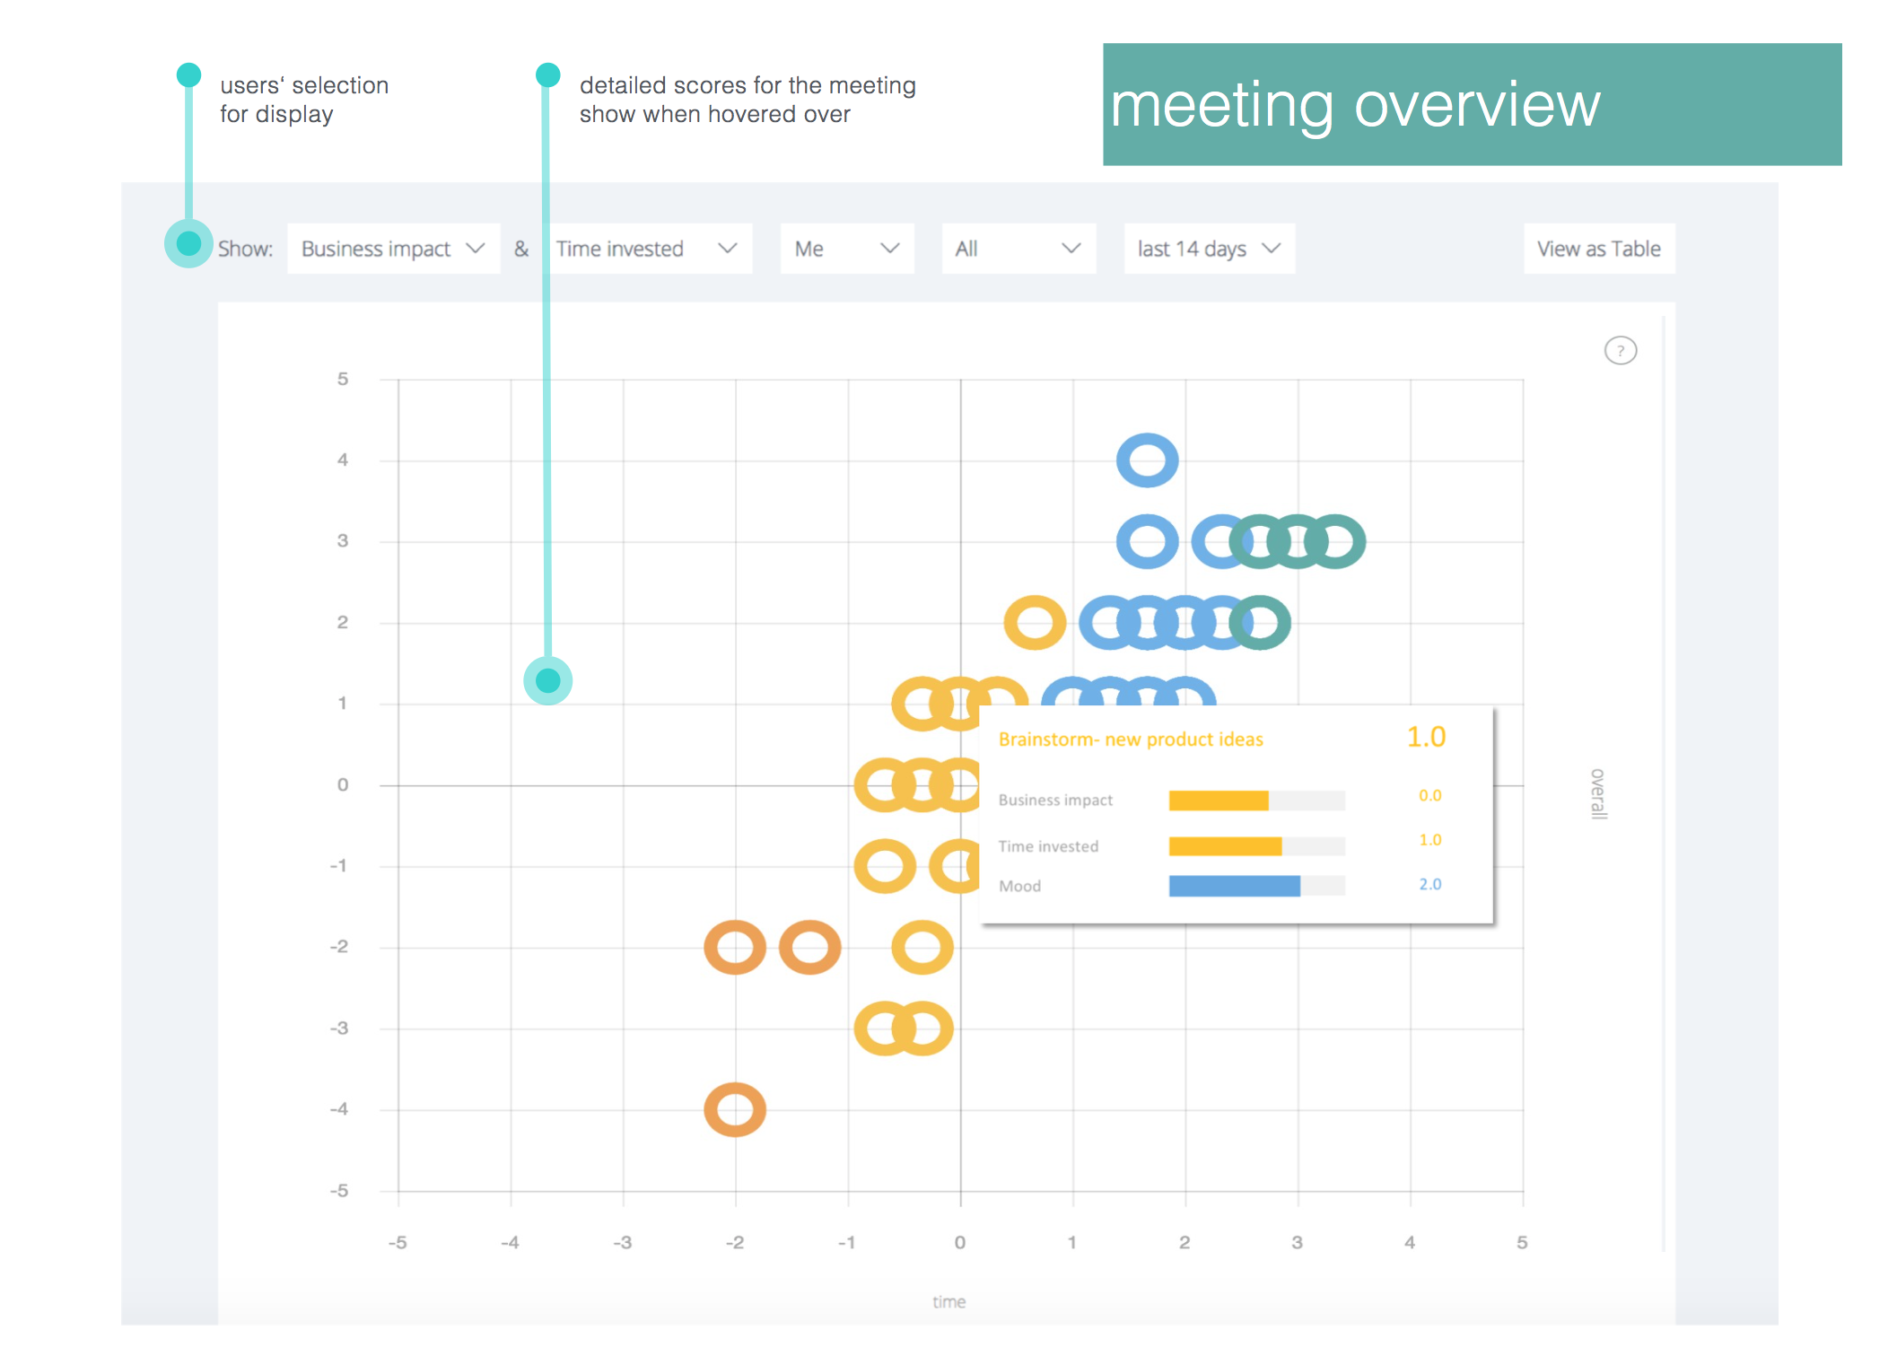Viewport: 1897px width, 1348px height.
Task: Select the lone yellow circle at row 2
Action: click(x=1035, y=623)
